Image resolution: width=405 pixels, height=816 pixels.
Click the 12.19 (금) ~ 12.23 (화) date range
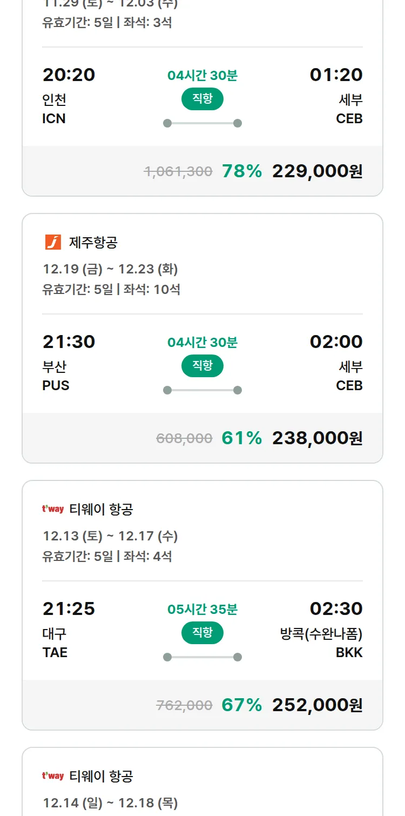tap(110, 269)
